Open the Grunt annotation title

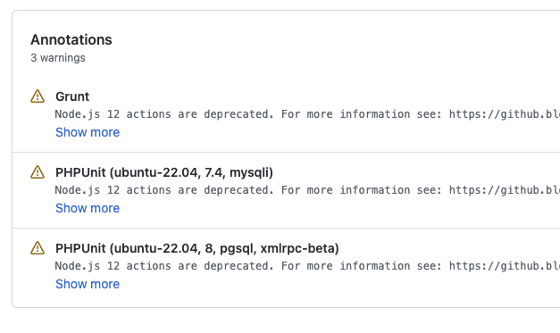point(72,96)
